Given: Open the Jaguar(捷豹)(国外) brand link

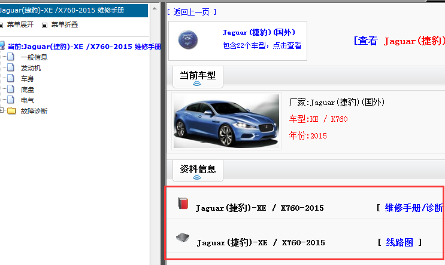Looking at the screenshot, I should 259,32.
